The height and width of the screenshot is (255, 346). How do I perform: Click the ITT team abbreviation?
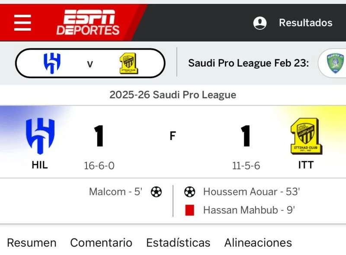tap(306, 165)
